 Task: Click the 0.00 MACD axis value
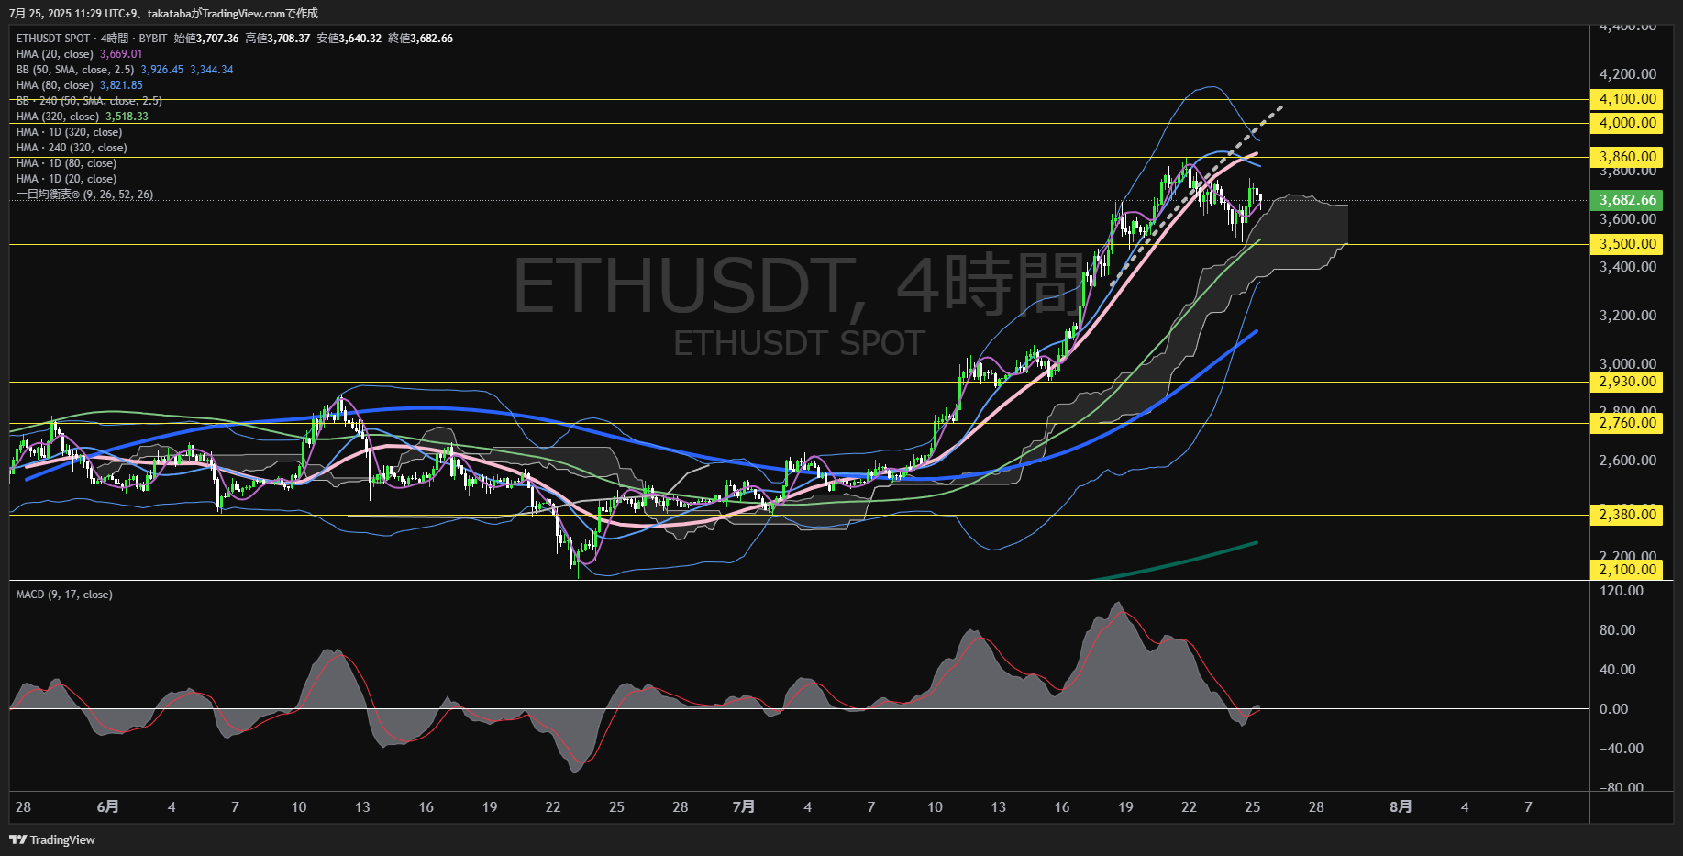pyautogui.click(x=1614, y=709)
